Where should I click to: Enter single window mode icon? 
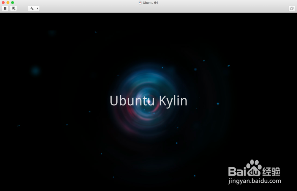[292, 8]
